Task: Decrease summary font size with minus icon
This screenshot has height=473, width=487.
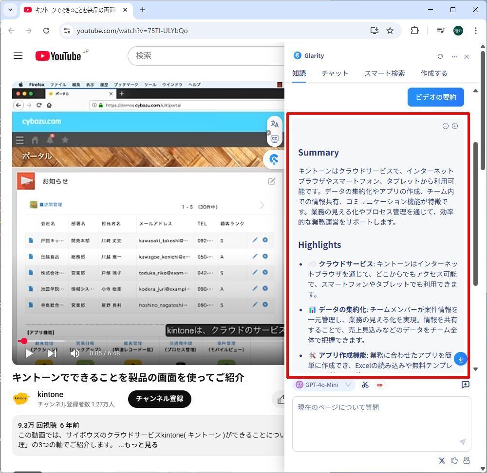Action: click(446, 126)
